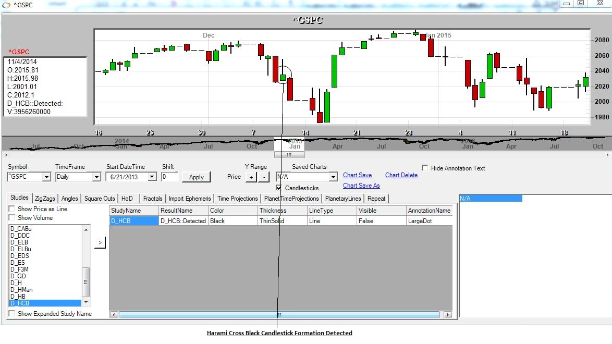Click the study list scroll-down arrow
The height and width of the screenshot is (344, 612).
(86, 303)
